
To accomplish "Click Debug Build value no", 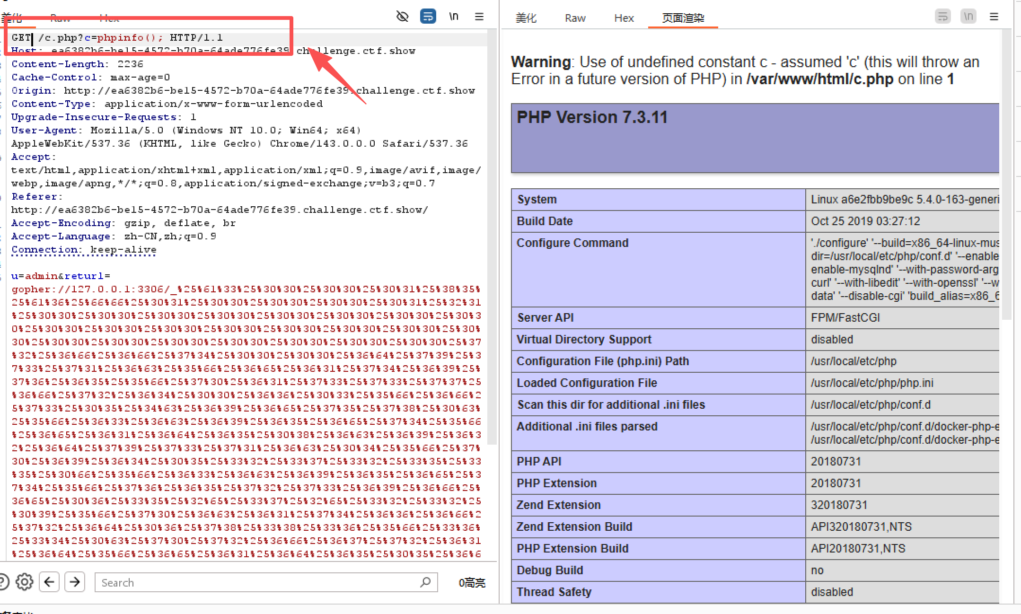I will [x=817, y=570].
